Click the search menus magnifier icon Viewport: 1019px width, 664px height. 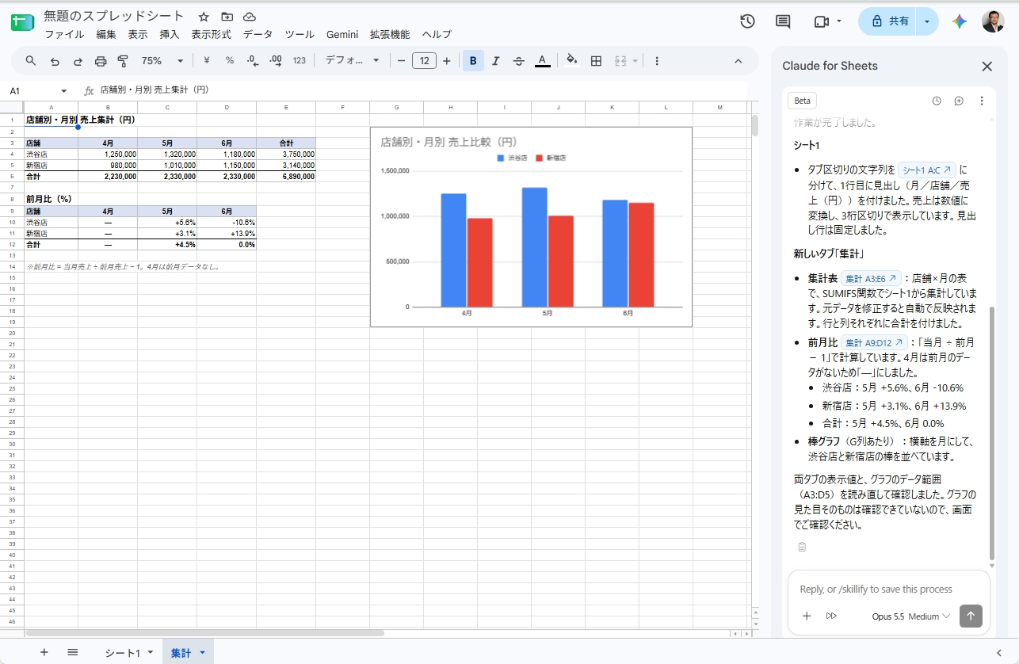31,61
